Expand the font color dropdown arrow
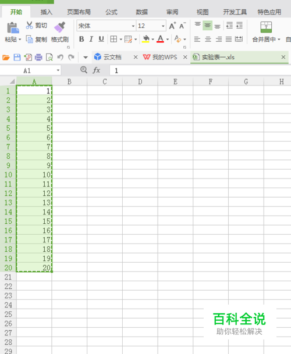Image resolution: width=291 pixels, height=354 pixels. point(168,40)
